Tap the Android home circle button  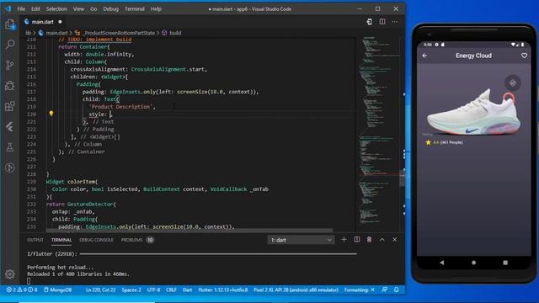(x=473, y=263)
